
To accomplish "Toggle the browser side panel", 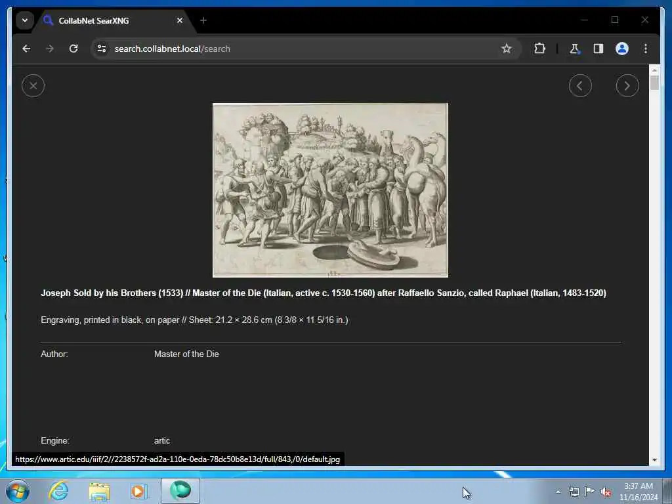I will (598, 49).
